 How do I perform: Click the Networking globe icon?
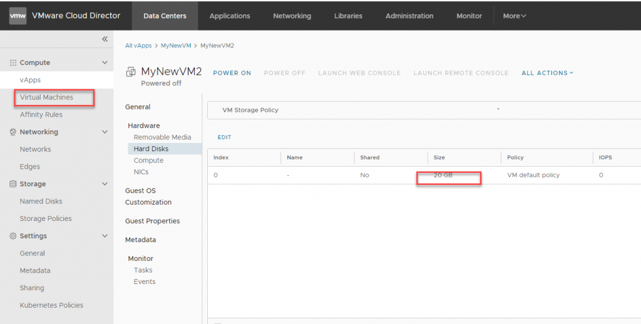[13, 132]
